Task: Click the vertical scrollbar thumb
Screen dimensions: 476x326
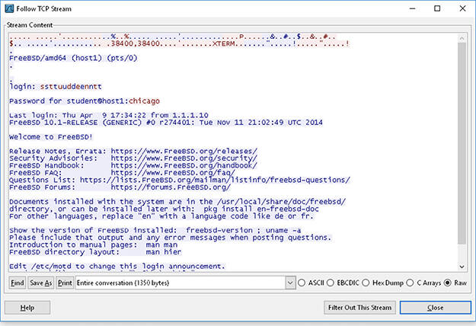Action: (462, 143)
